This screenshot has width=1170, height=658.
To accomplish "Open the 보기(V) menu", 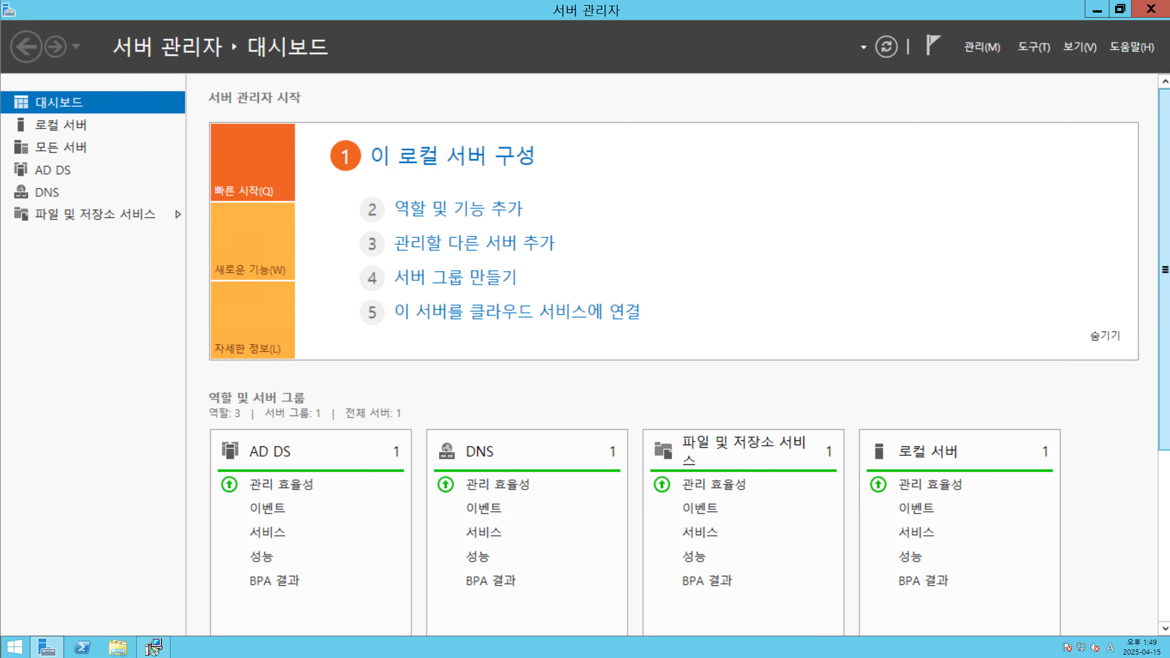I will pos(1080,47).
